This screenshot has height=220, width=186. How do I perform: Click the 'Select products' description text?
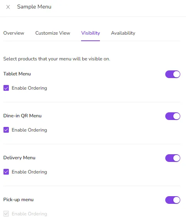click(57, 59)
